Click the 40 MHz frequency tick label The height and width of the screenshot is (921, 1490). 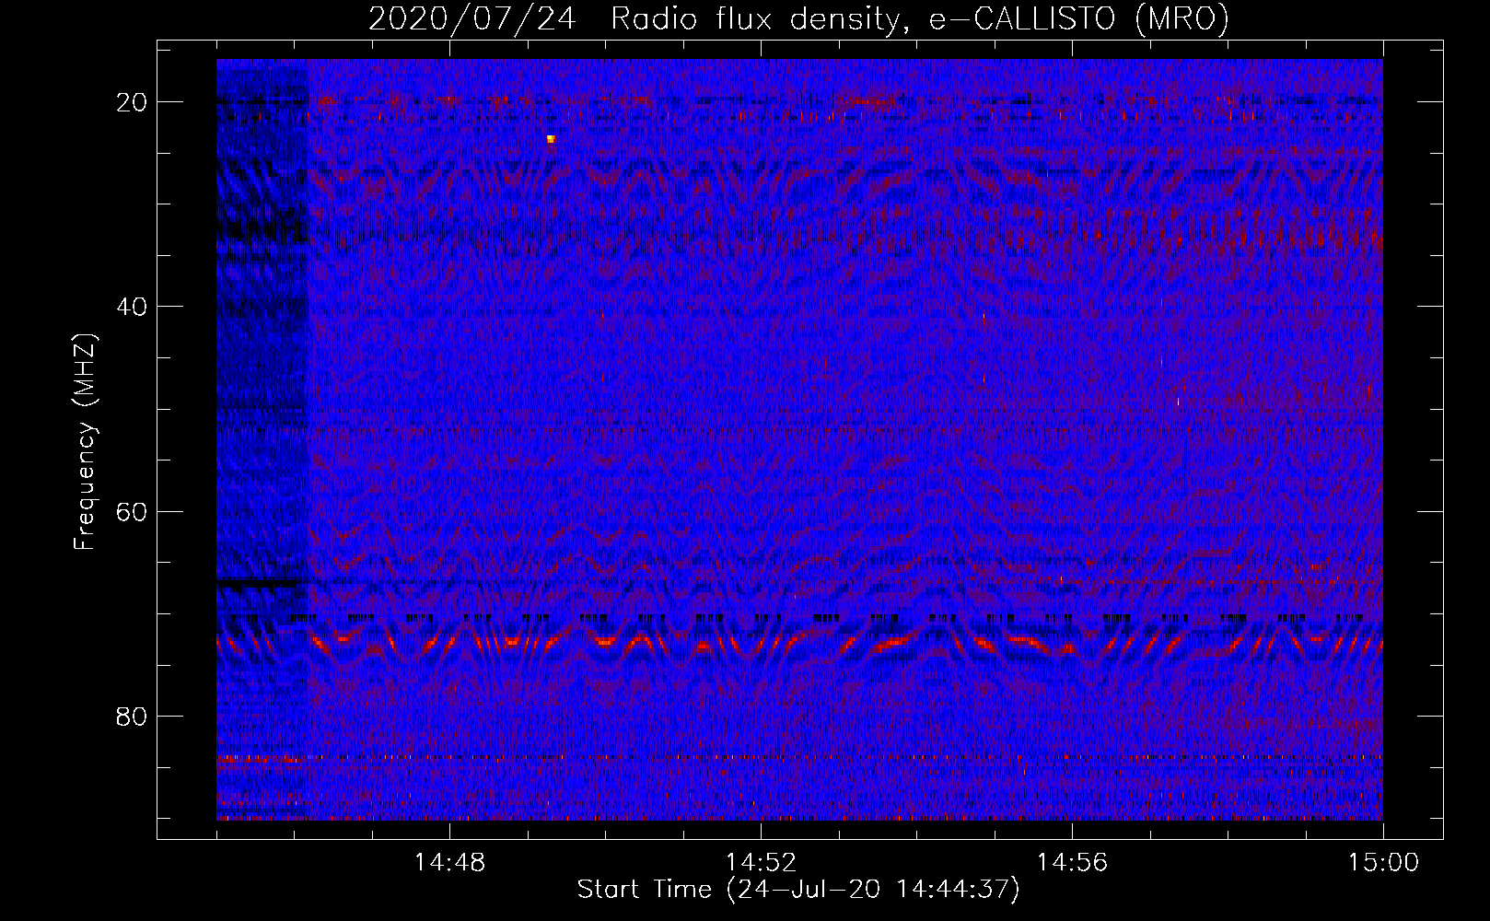pos(133,307)
